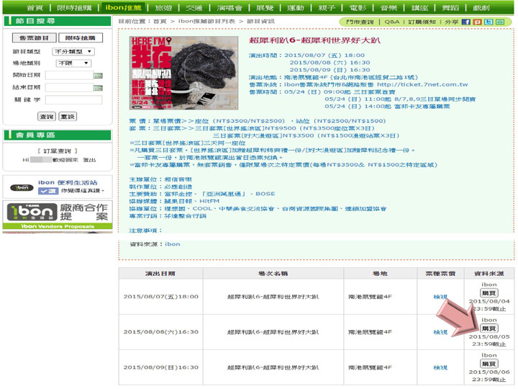Expand the 節目類型 dropdown
Viewport: 518px width, 389px height.
coord(73,52)
